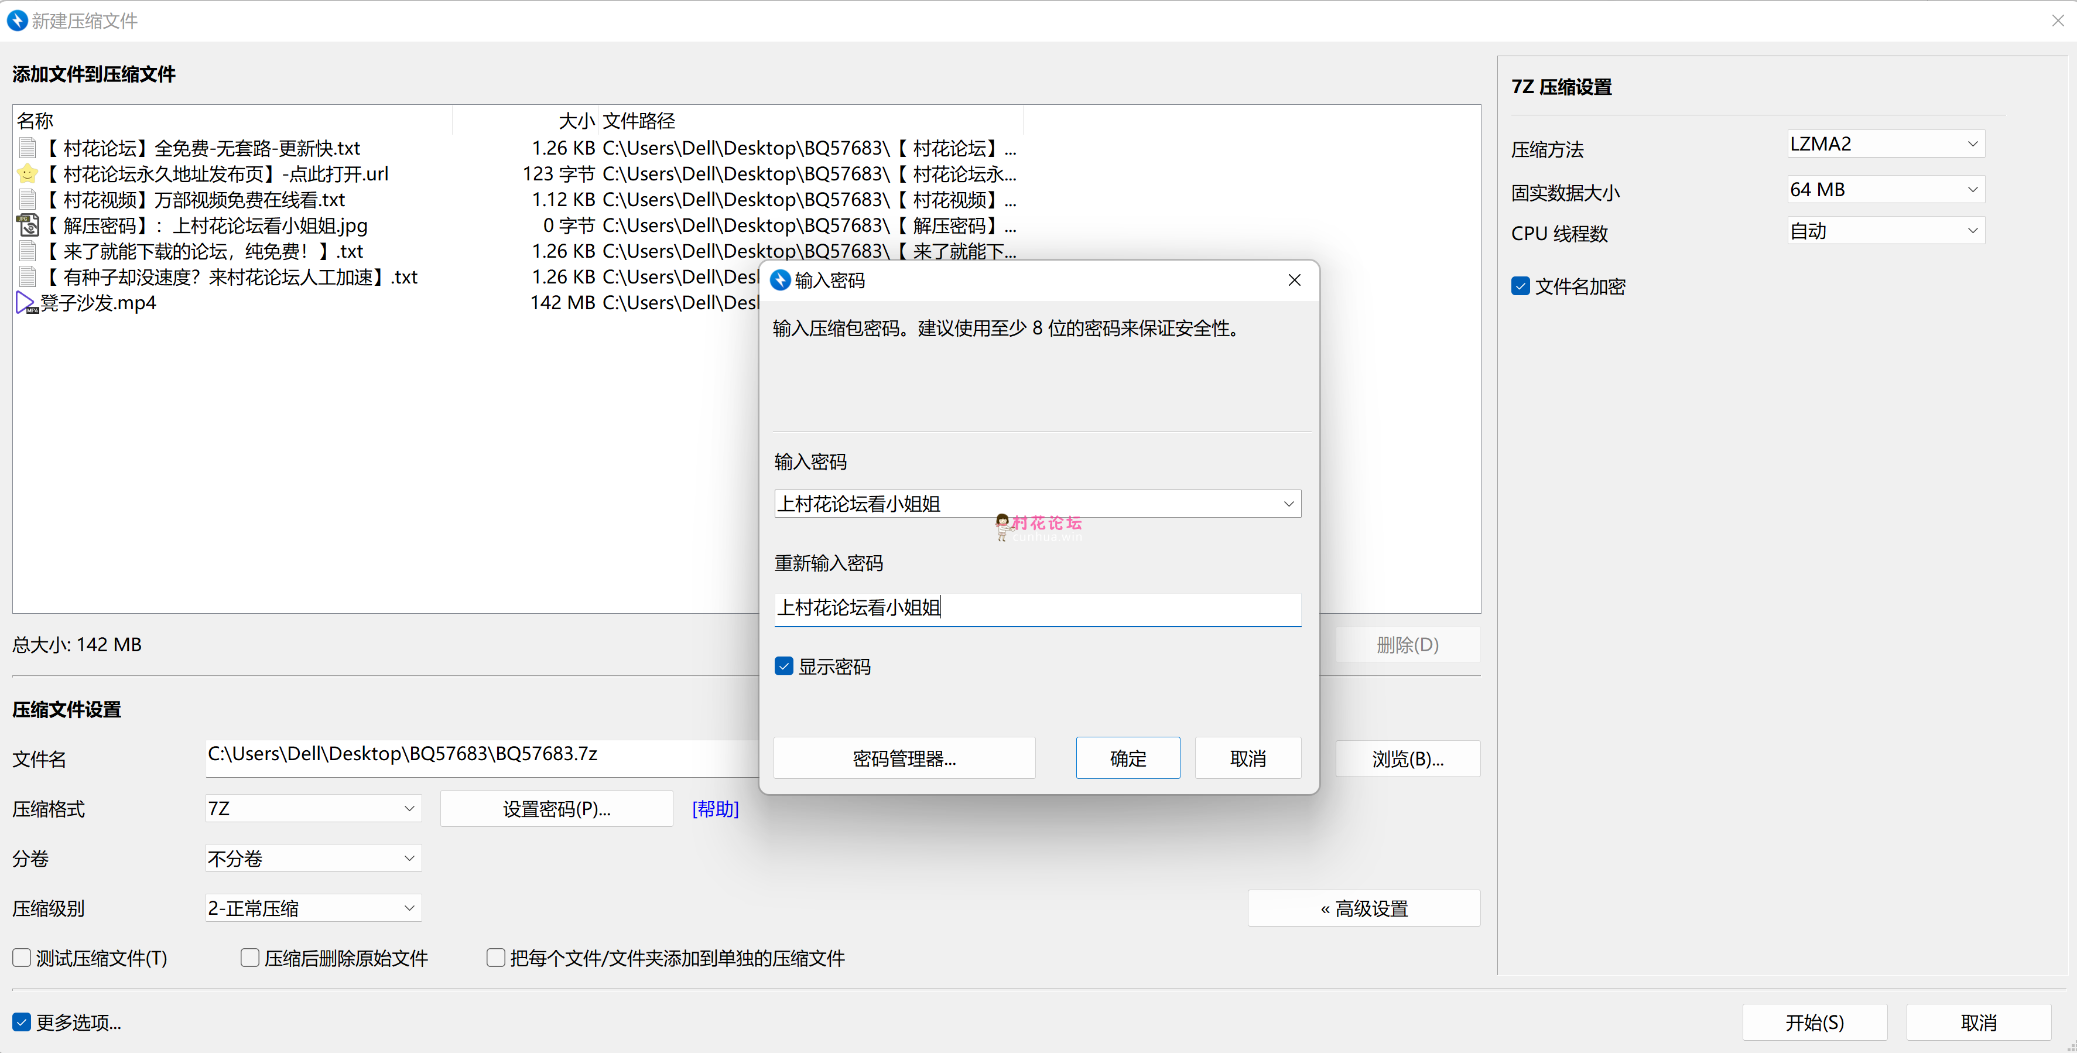Viewport: 2077px width, 1053px height.
Task: Click the 名称 column header
Action: (x=36, y=121)
